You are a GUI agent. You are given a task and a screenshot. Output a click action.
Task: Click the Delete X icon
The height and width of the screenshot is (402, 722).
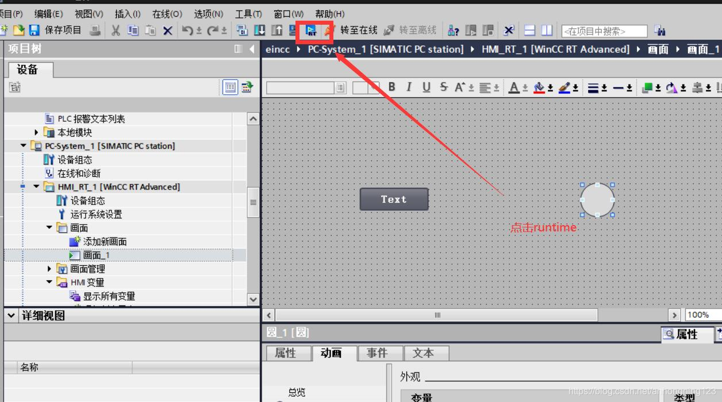(167, 30)
